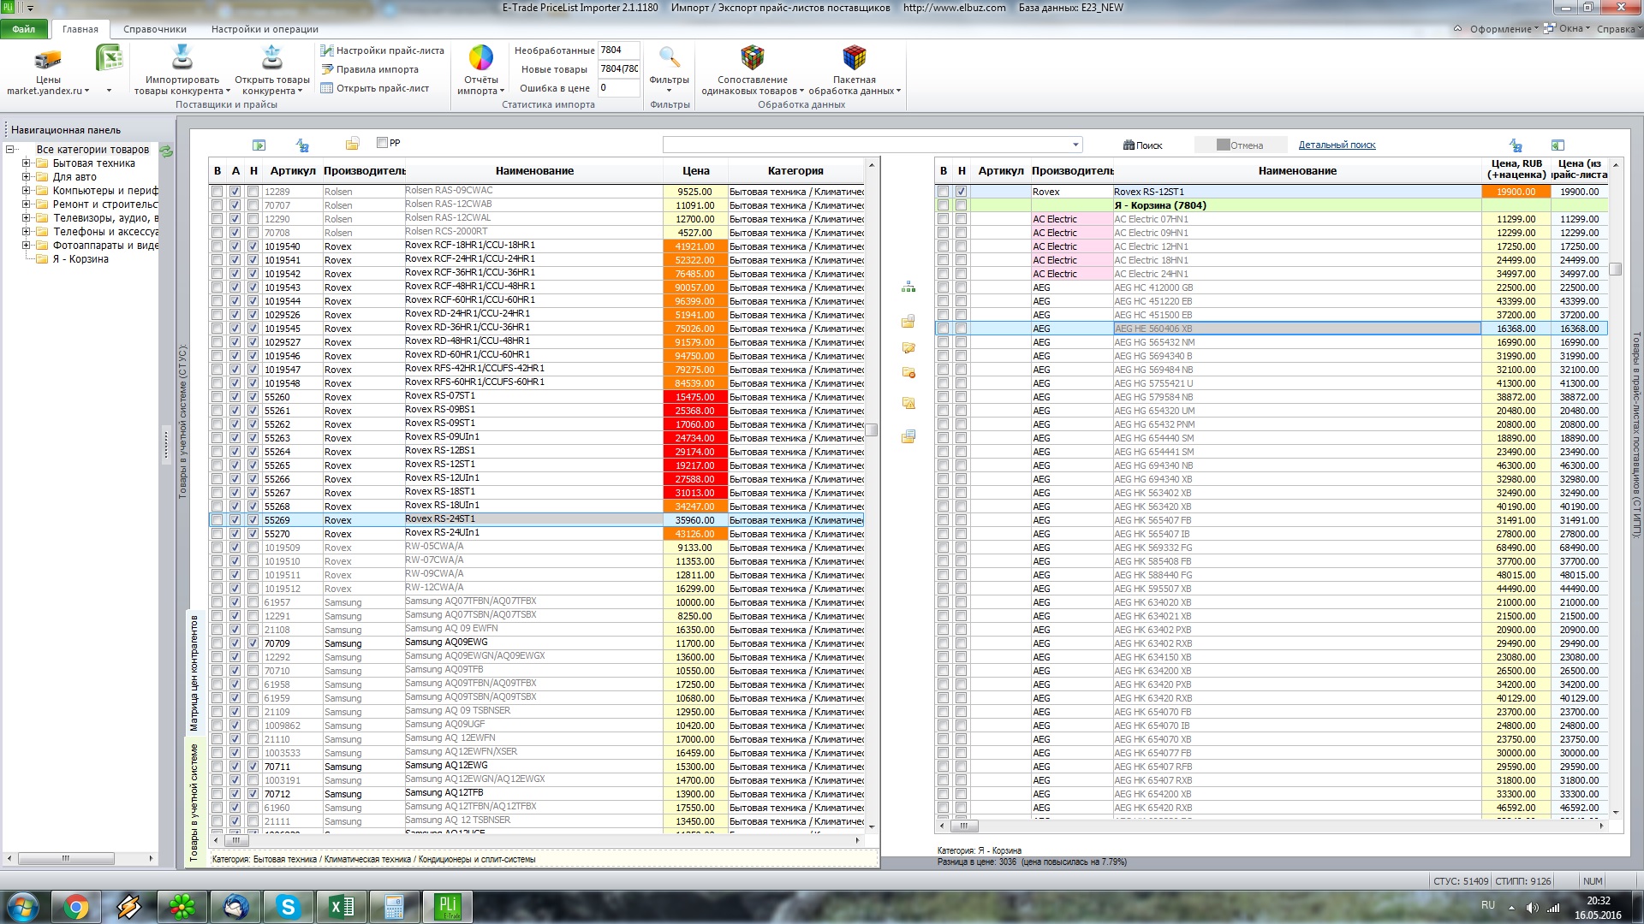Click Import competitor goods download icon
The height and width of the screenshot is (924, 1644).
(182, 57)
